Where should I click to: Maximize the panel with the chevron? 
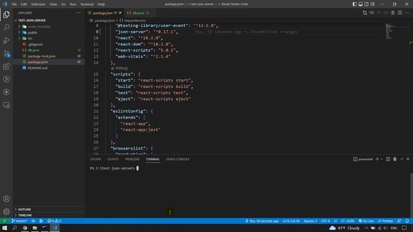click(402, 159)
